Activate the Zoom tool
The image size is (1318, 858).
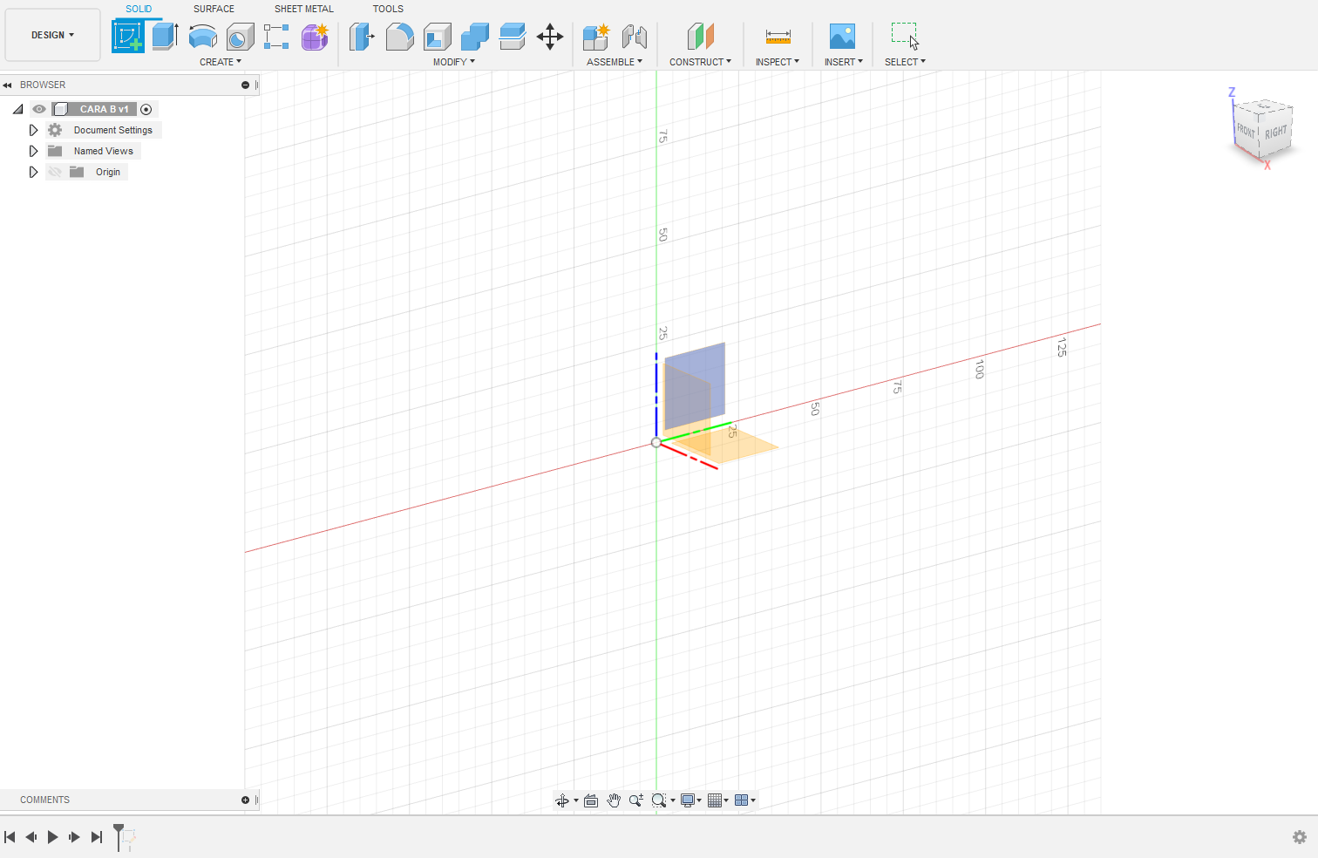636,800
